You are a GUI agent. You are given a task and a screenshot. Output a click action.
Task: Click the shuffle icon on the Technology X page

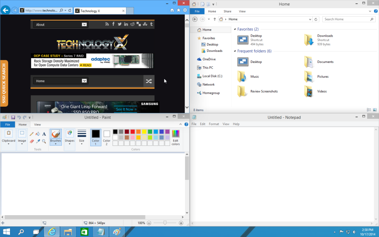[x=149, y=81]
